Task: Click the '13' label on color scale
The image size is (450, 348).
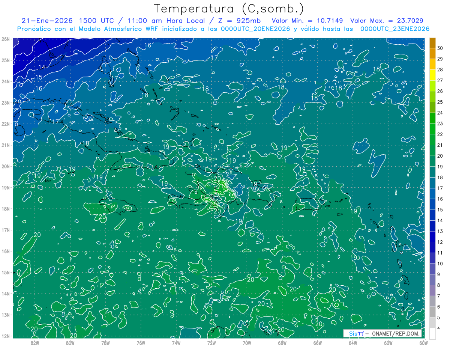Action: pos(440,231)
